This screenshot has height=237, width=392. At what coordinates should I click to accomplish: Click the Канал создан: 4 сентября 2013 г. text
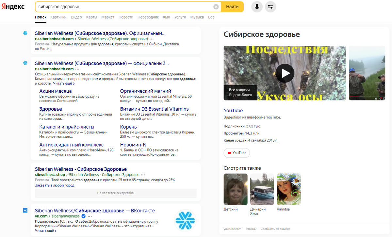click(x=251, y=140)
